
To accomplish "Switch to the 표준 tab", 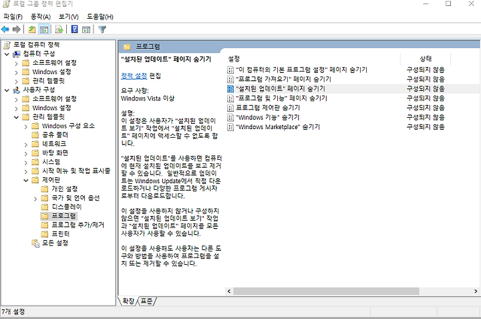I will (x=146, y=301).
